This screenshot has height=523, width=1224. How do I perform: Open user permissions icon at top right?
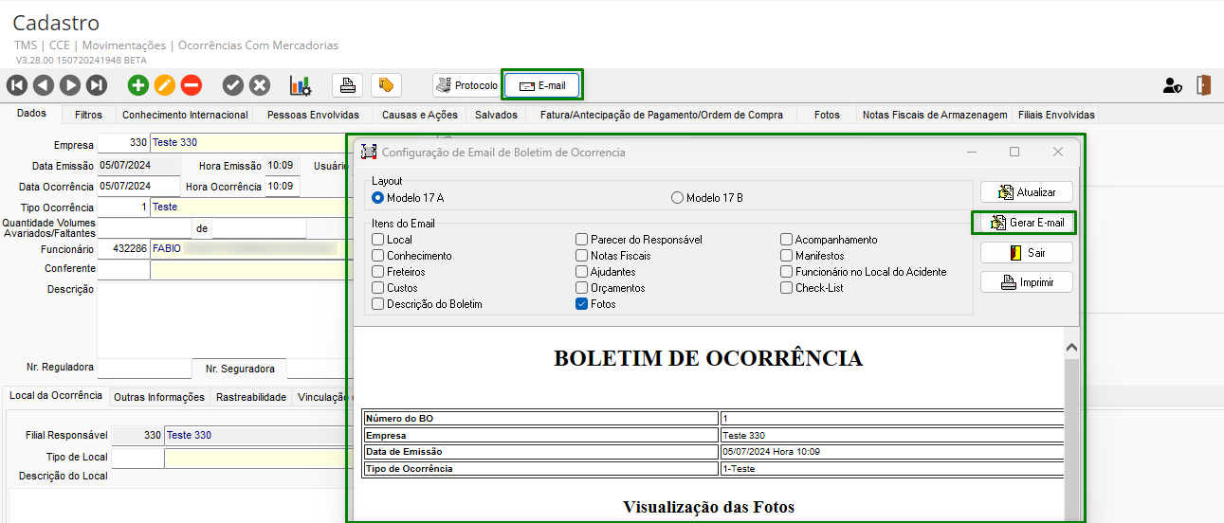(x=1173, y=85)
